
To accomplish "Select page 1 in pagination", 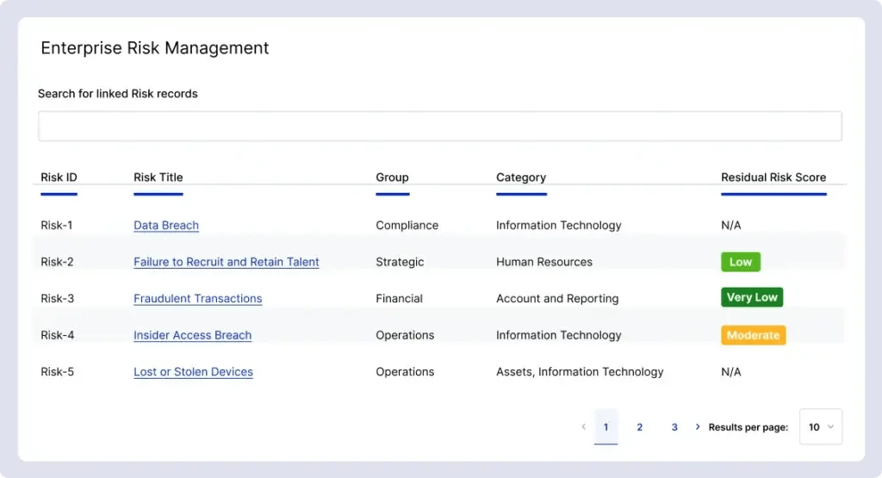I will (x=606, y=427).
